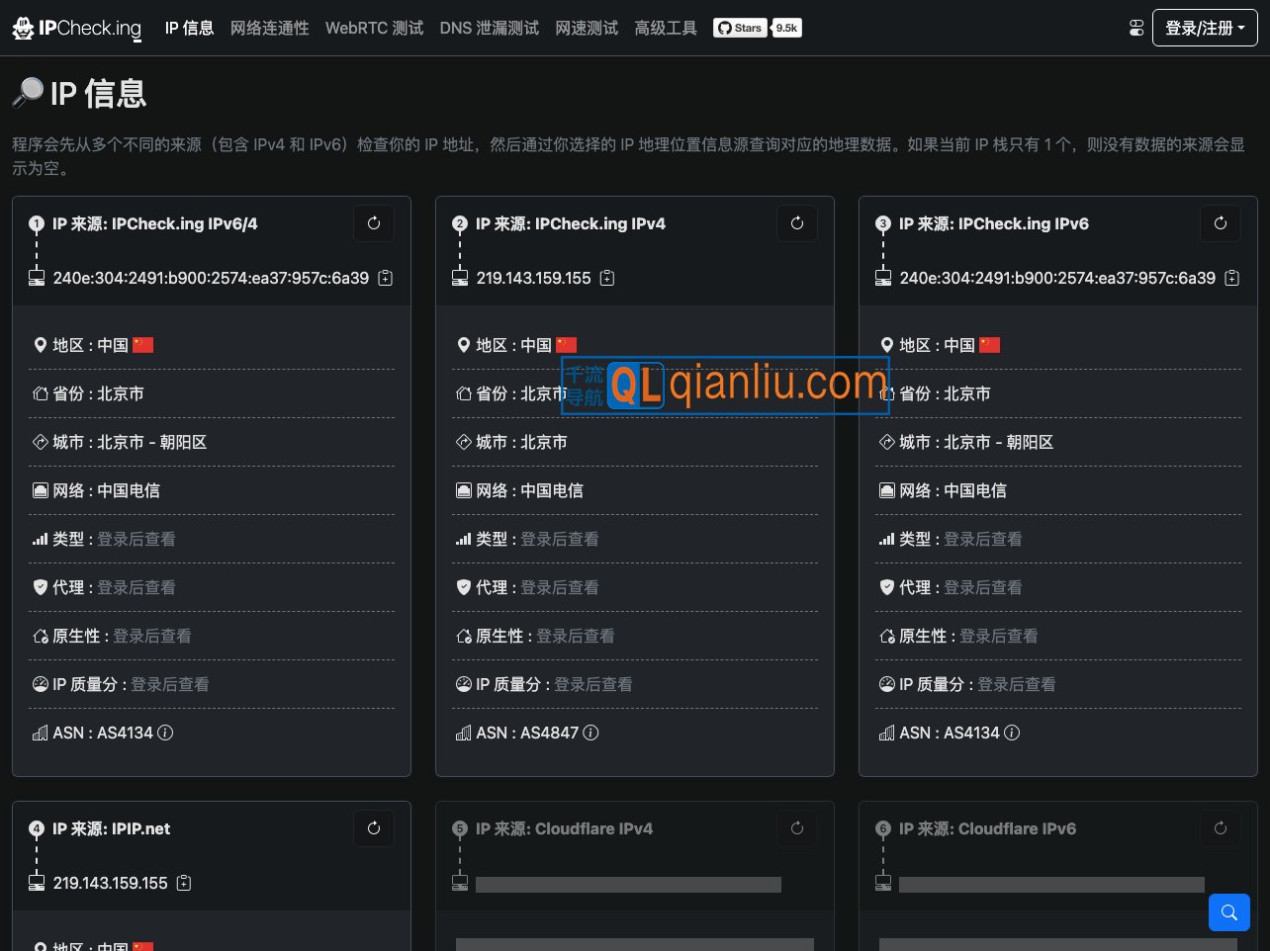Screen dimensions: 1270x951
Task: Show AS4847 ASN info icon
Action: pyautogui.click(x=590, y=733)
